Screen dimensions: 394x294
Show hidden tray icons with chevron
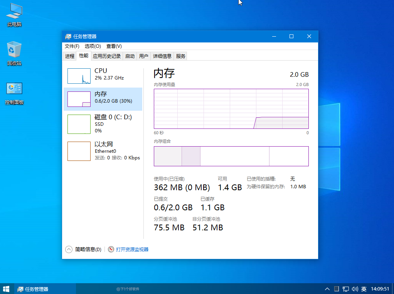pos(327,289)
